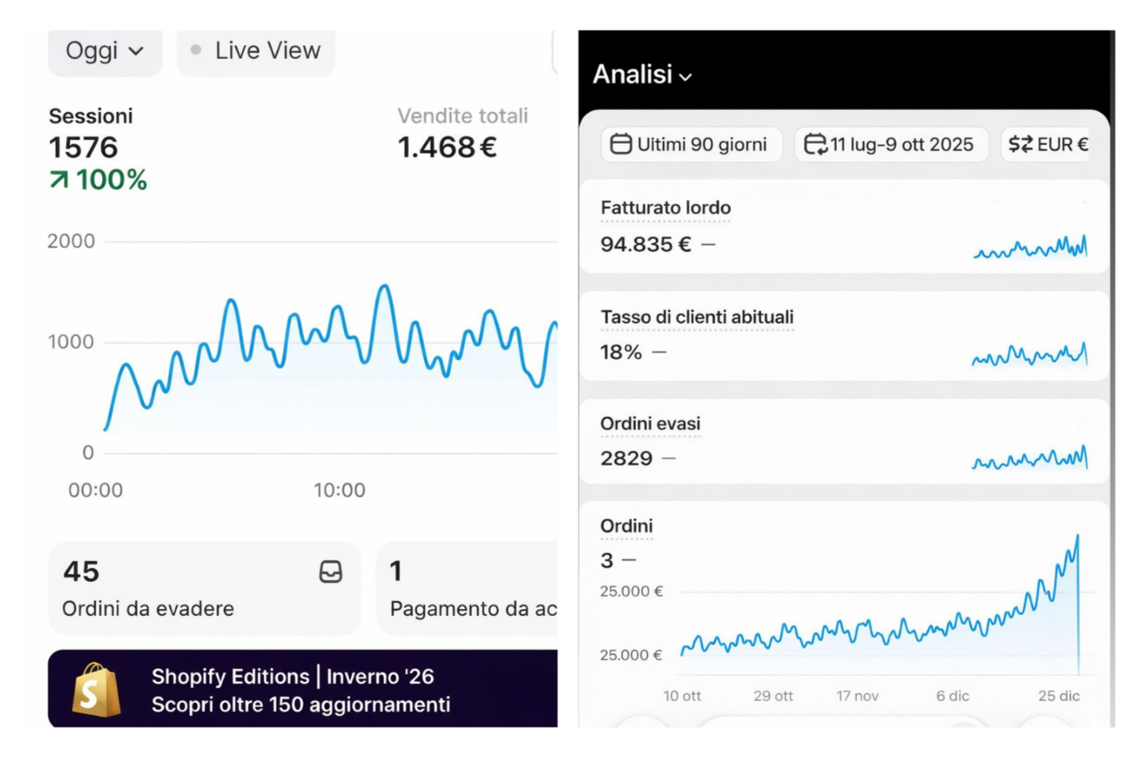Click the Ordini metric title
Viewport: 1136px width, 757px height.
pyautogui.click(x=626, y=526)
